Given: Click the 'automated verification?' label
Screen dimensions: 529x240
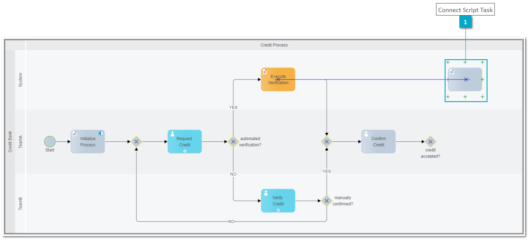Looking at the screenshot, I should click(250, 142).
